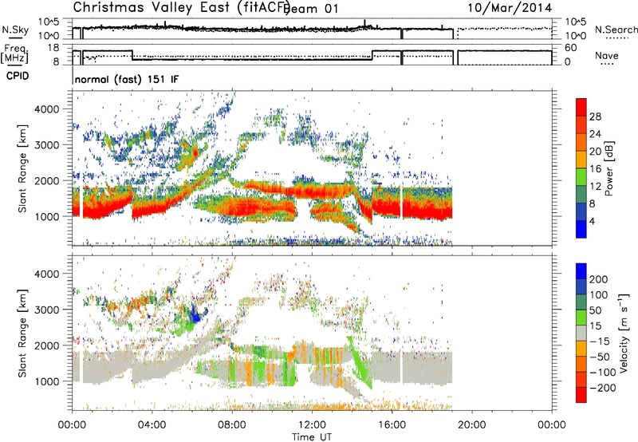The image size is (638, 442).
Task: Click the '16' label on Power colorbar
Action: (x=595, y=169)
